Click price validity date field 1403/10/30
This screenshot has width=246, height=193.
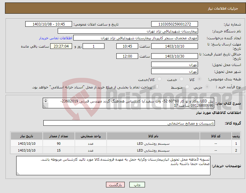pos(175,56)
